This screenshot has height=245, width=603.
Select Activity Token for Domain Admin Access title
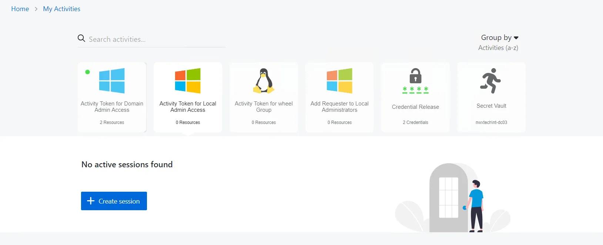coord(112,107)
